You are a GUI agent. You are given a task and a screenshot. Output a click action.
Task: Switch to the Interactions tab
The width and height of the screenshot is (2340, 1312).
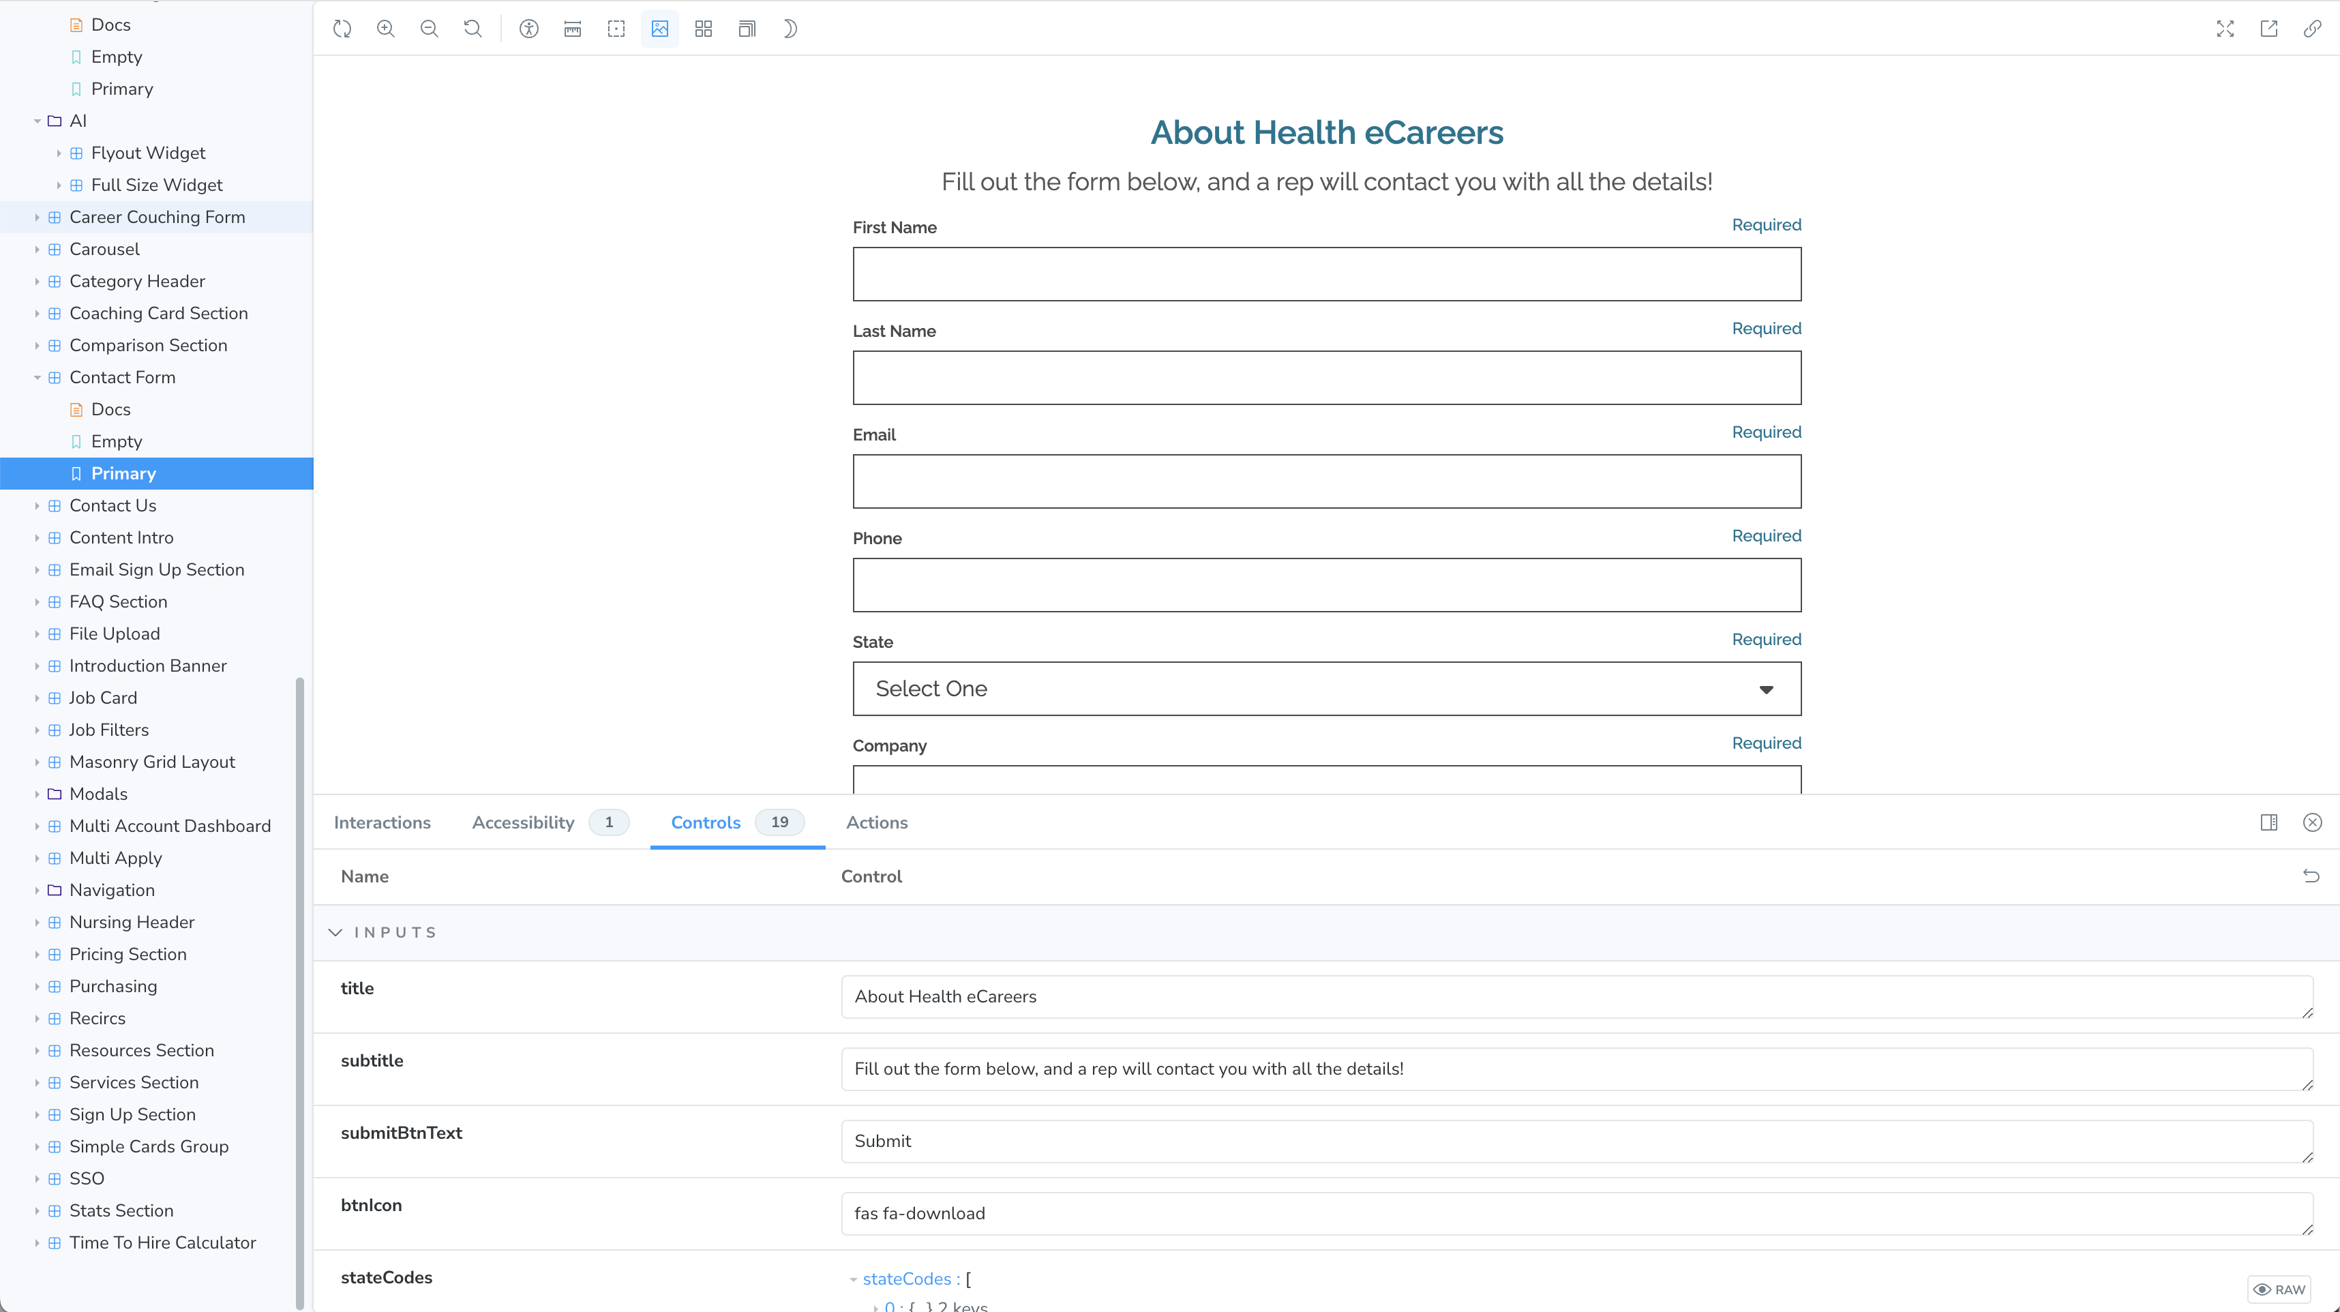coord(382,822)
